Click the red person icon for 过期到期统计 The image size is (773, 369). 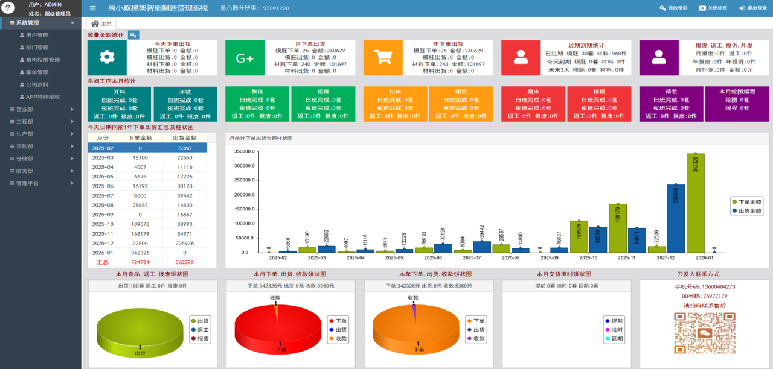(521, 58)
